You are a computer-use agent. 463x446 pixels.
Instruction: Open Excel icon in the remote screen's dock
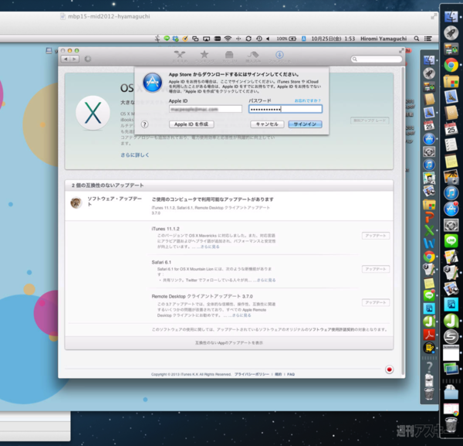pyautogui.click(x=429, y=230)
